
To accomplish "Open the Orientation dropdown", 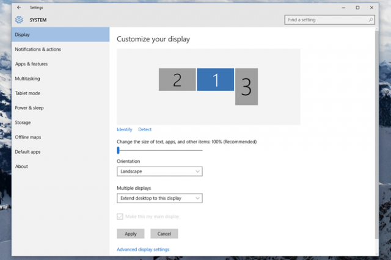I will coord(159,172).
